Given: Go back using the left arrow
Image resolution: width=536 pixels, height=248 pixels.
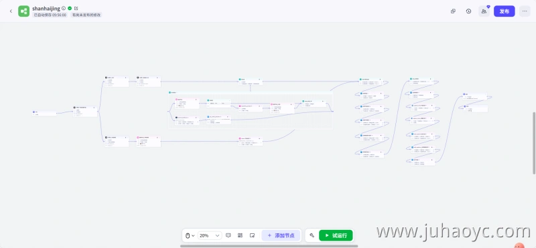Looking at the screenshot, I should click(x=11, y=11).
